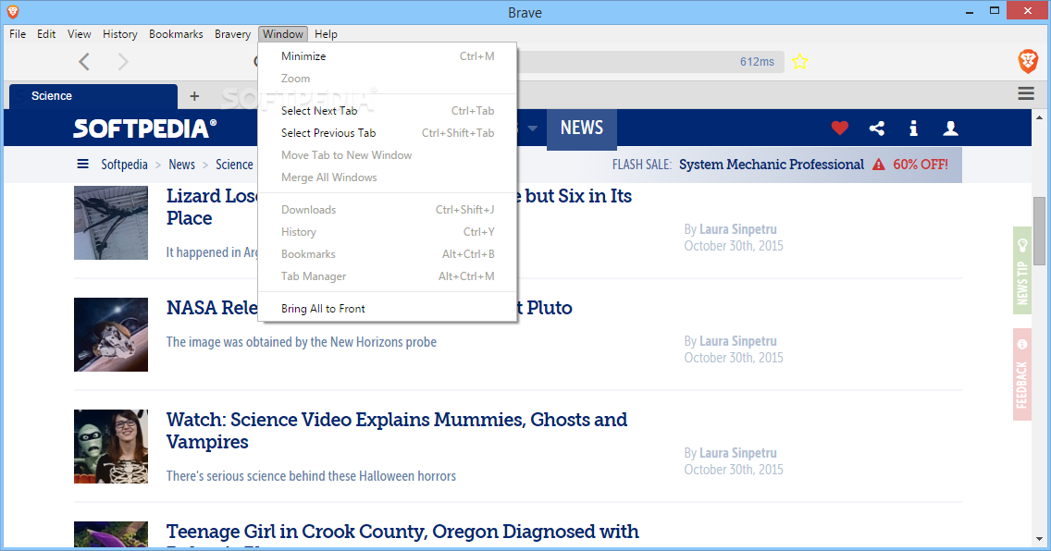Open the Bookmarks menu in menu bar
The width and height of the screenshot is (1051, 551).
(x=176, y=34)
